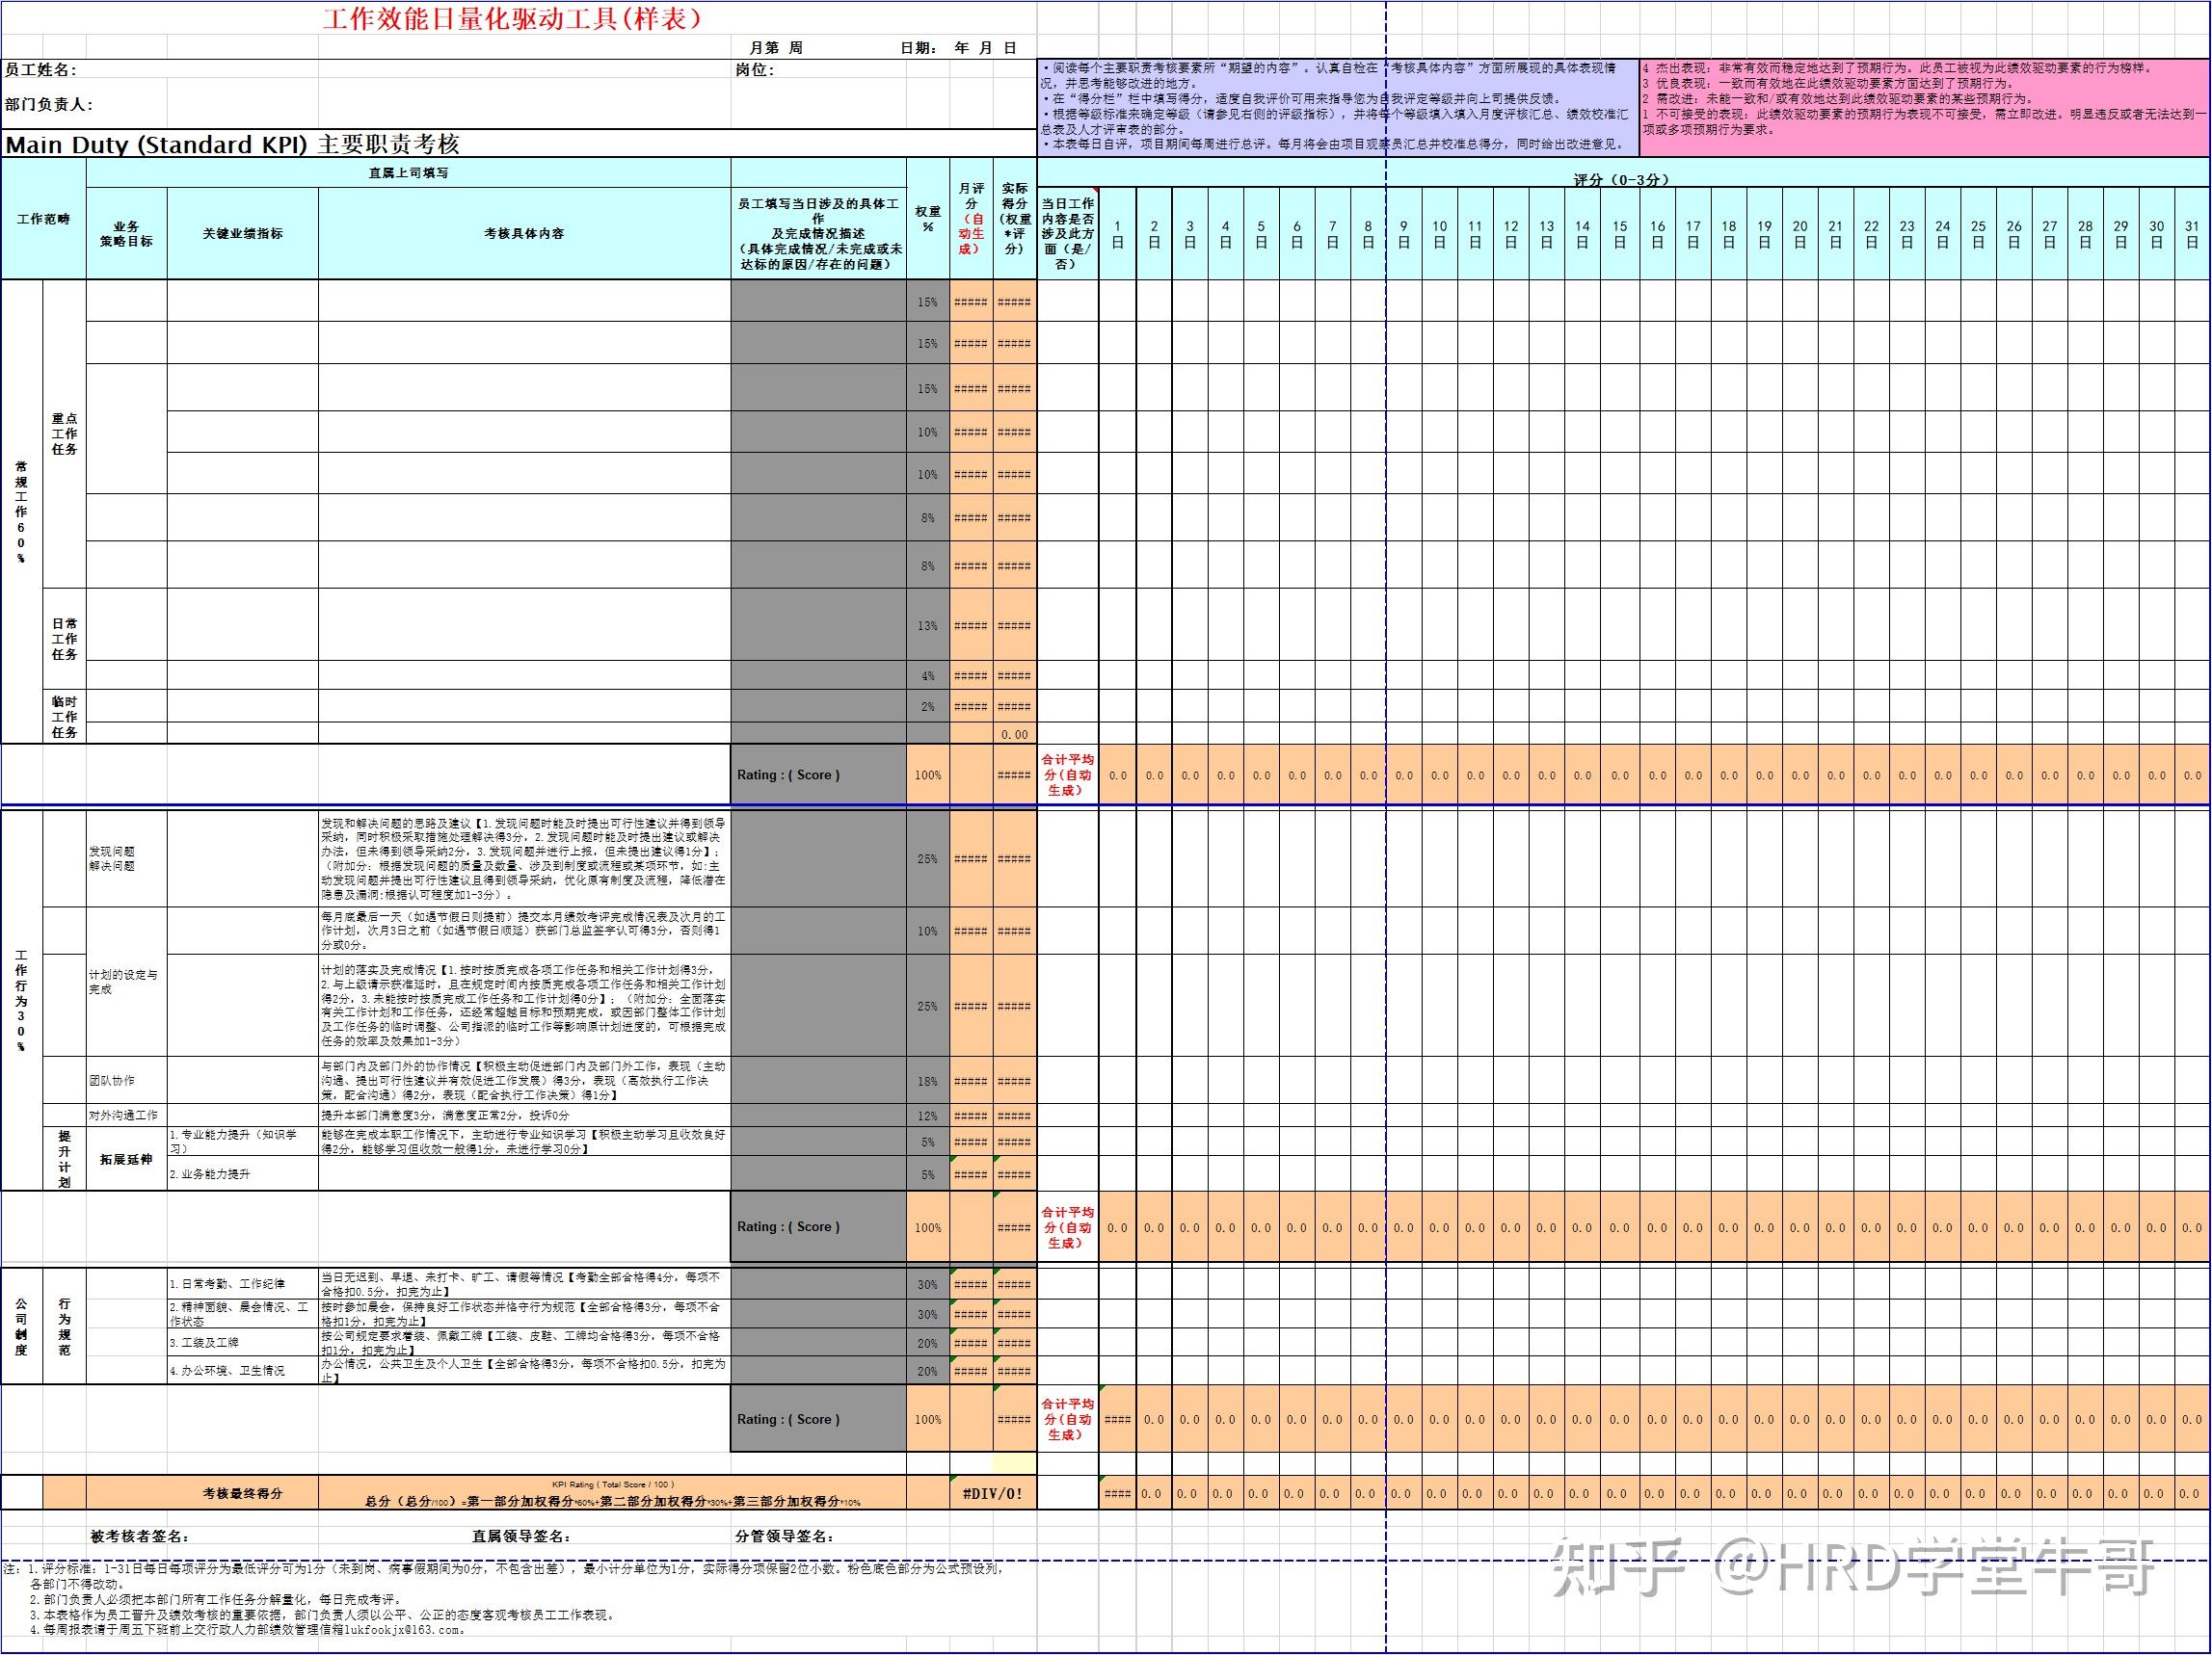Select the 常规工作60% category cell
The image size is (2212, 1655).
[x=21, y=512]
